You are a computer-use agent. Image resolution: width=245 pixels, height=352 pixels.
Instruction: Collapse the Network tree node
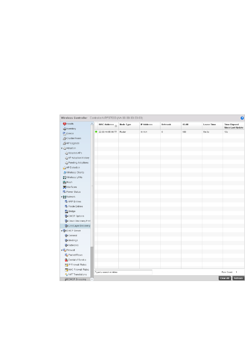point(62,197)
